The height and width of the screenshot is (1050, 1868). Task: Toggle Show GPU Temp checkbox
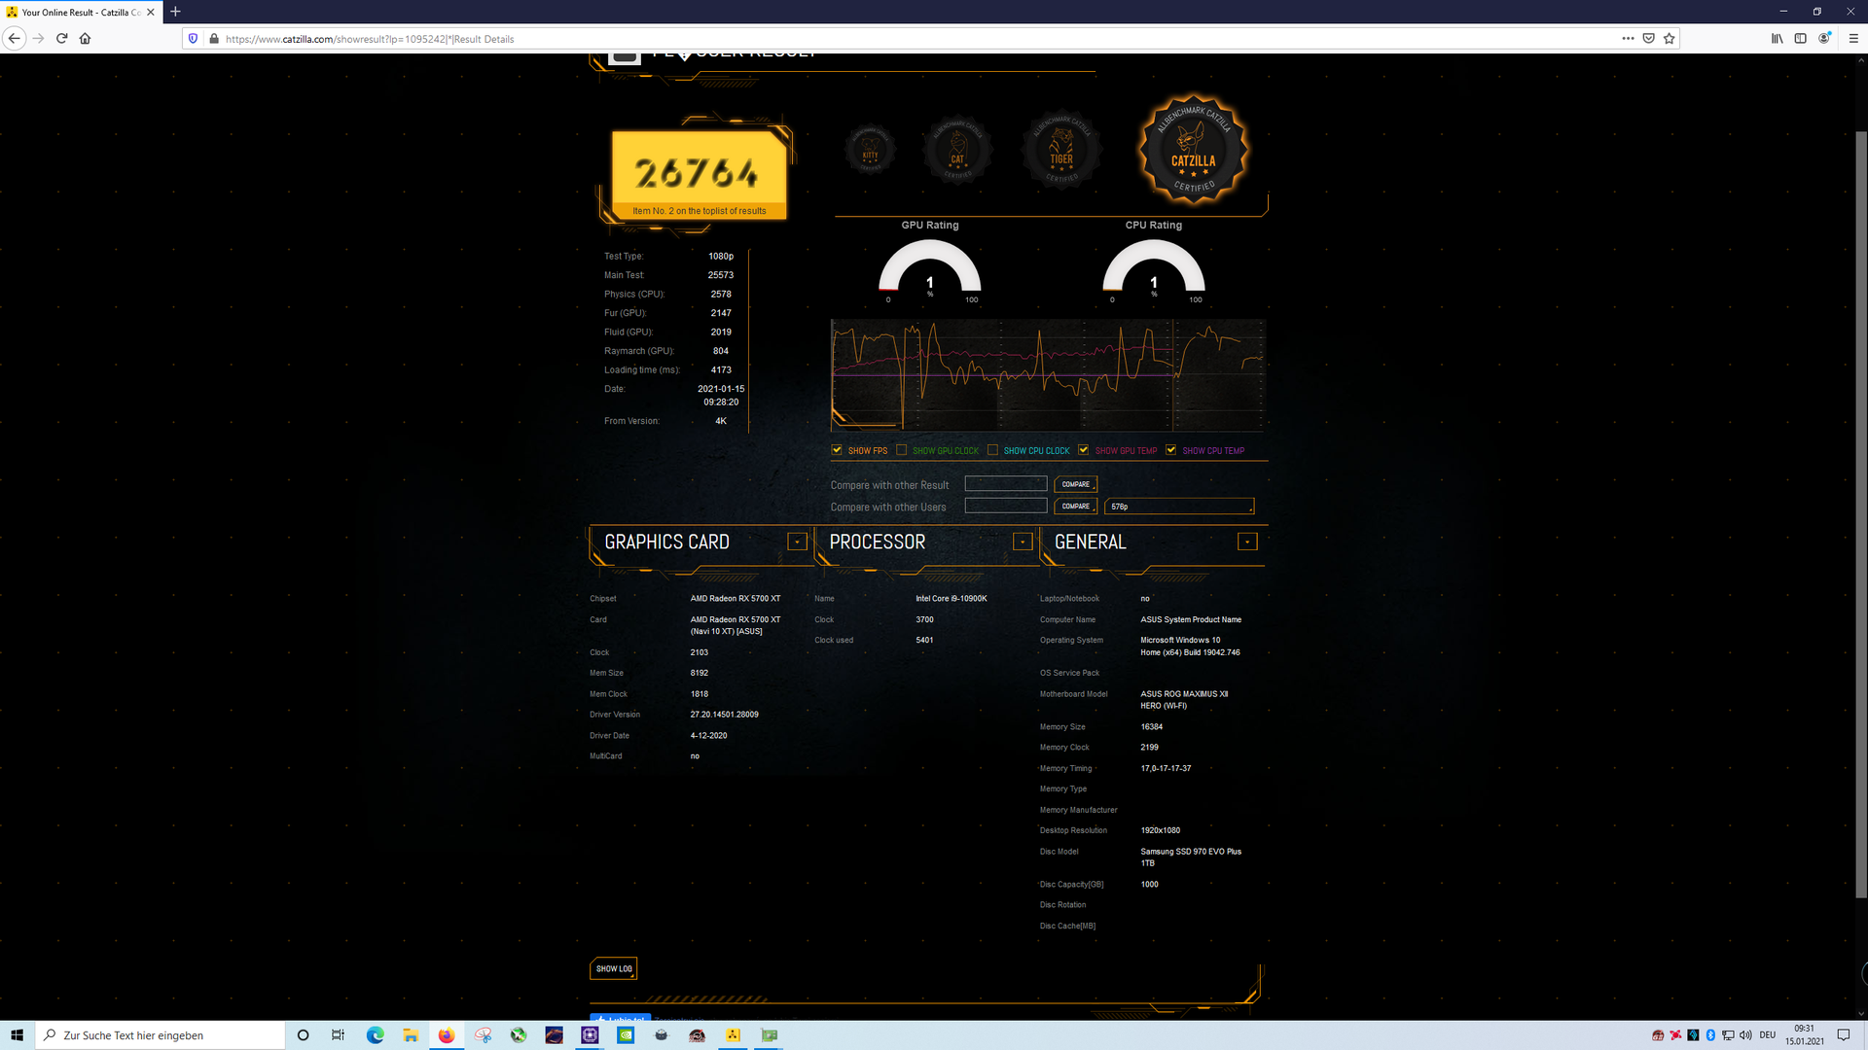(1083, 450)
